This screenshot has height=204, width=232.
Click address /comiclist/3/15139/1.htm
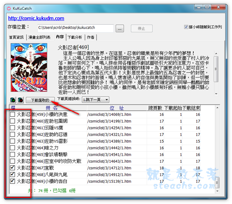(109, 181)
